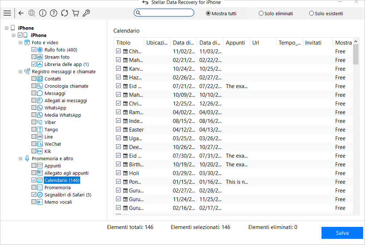Click the Ubicazi... column header
Image resolution: width=365 pixels, height=245 pixels.
157,42
